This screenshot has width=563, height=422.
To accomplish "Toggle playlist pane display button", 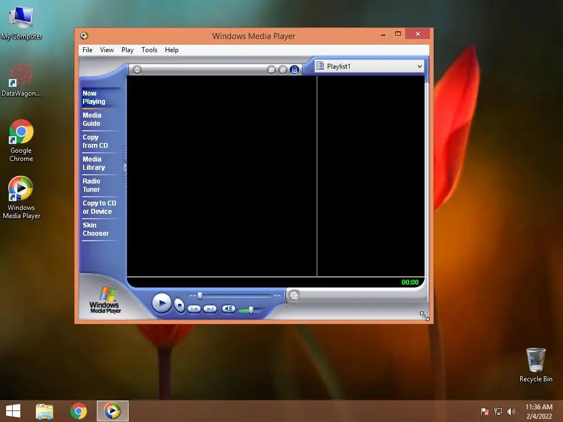I will [x=295, y=70].
